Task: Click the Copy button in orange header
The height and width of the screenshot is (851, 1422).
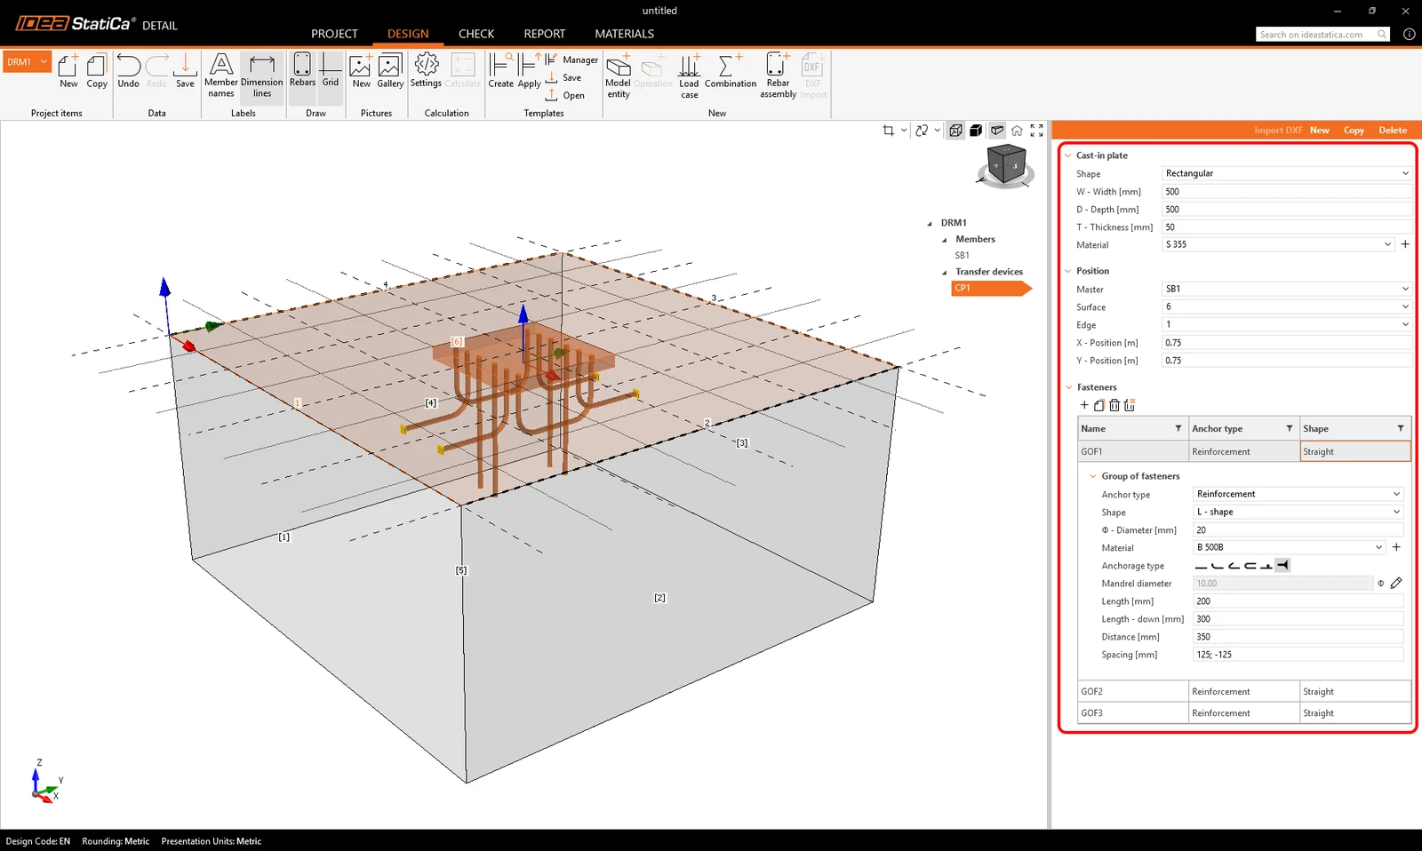Action: [x=1354, y=131]
